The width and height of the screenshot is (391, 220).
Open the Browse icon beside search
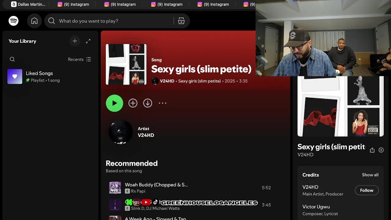point(181,21)
